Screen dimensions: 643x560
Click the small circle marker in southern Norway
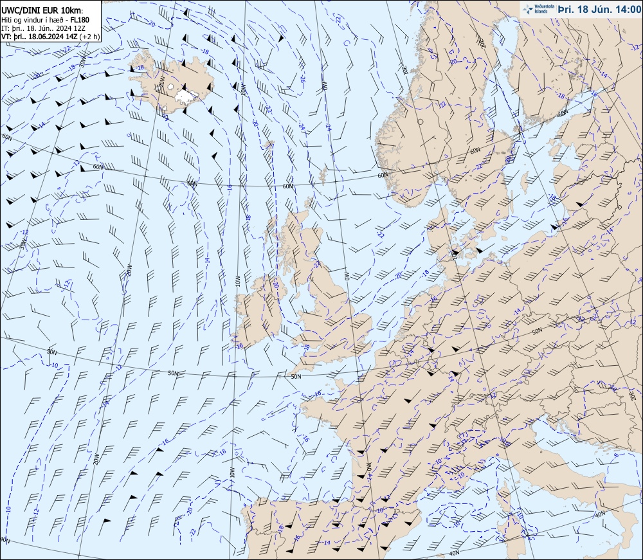[x=421, y=122]
